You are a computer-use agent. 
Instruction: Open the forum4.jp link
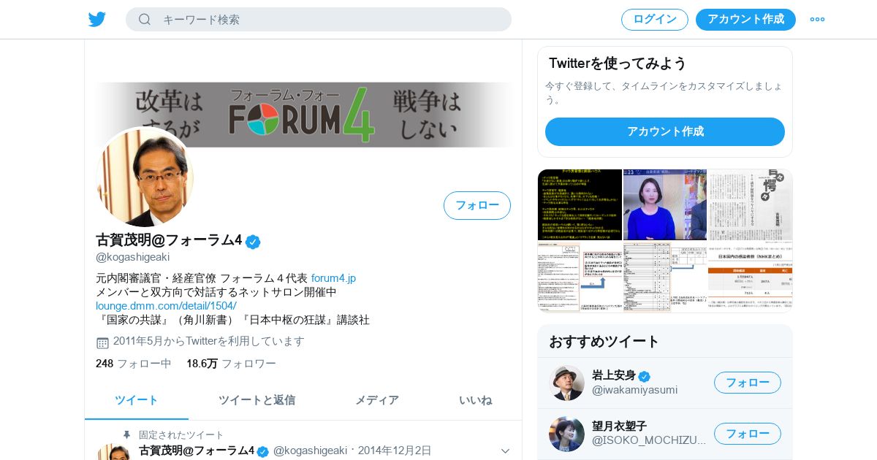333,278
